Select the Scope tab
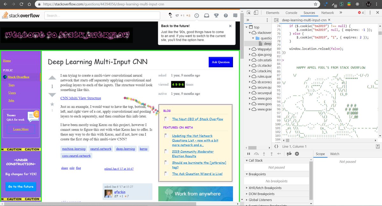This screenshot has height=206, width=382. coord(320,154)
